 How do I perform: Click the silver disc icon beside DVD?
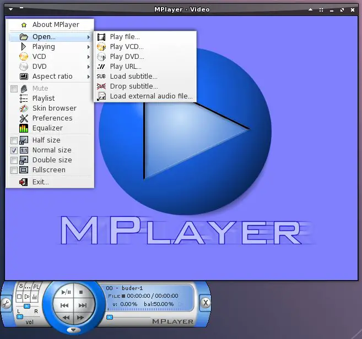(x=24, y=67)
